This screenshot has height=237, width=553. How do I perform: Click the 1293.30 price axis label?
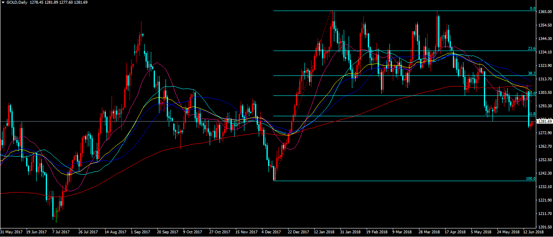pos(545,106)
